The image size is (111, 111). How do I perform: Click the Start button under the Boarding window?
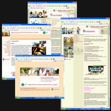pyautogui.click(x=63, y=109)
